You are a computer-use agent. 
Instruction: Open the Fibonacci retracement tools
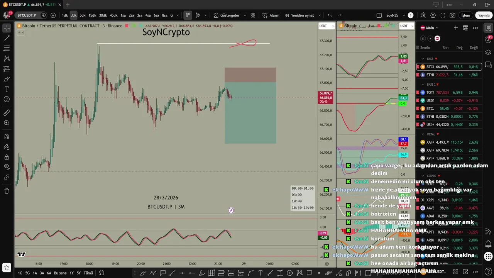(7, 49)
